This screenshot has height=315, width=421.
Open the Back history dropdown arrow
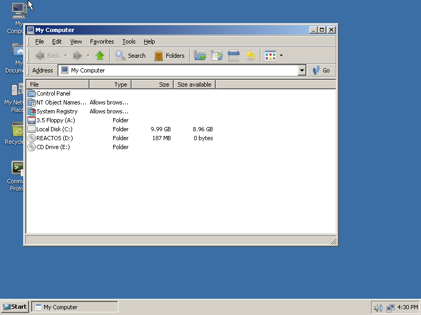coord(65,56)
